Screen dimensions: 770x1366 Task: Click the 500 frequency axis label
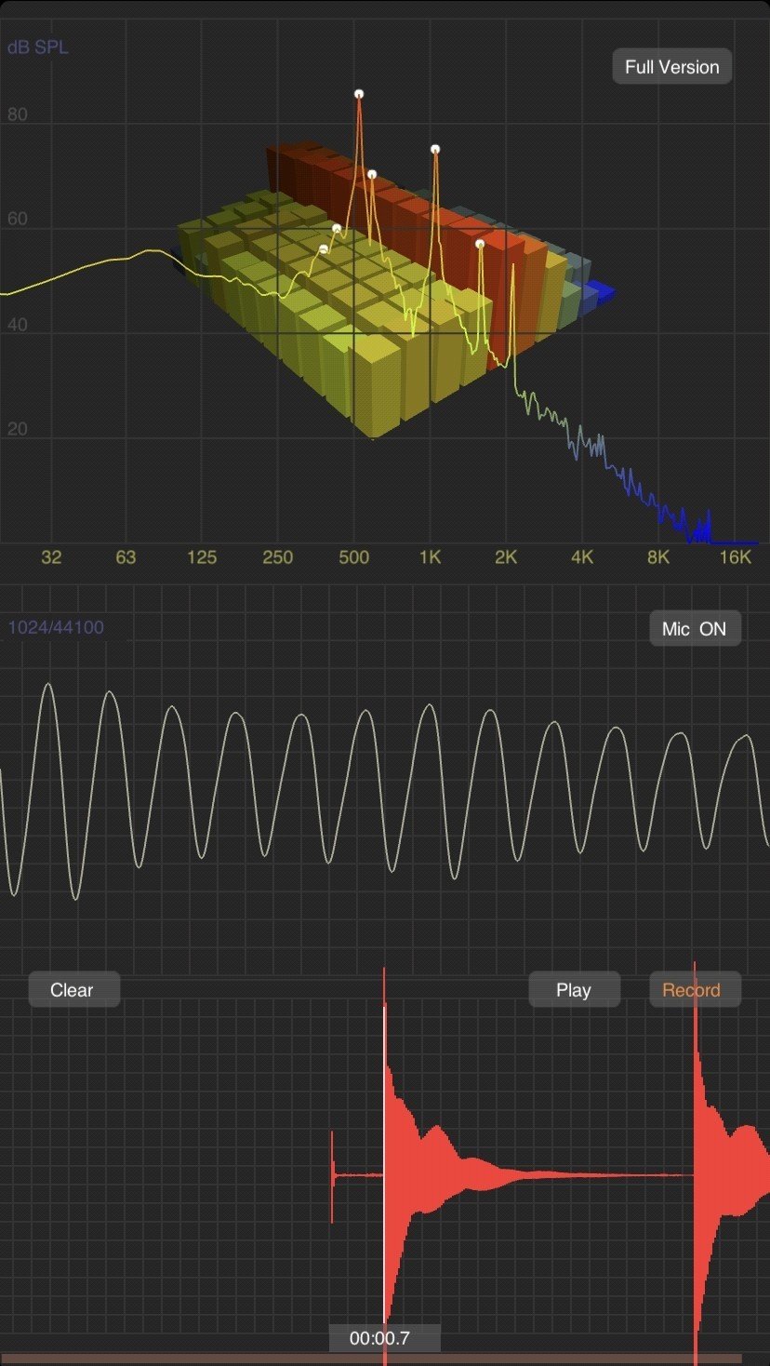click(x=353, y=557)
